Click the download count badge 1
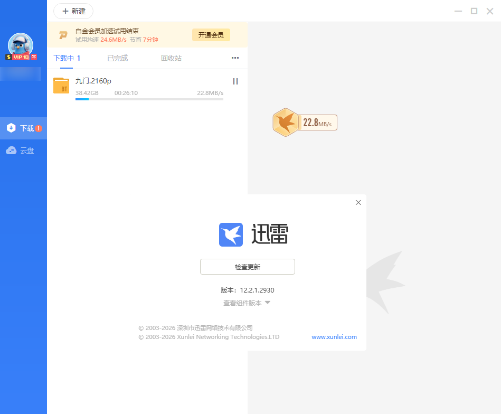501x414 pixels. (x=39, y=128)
